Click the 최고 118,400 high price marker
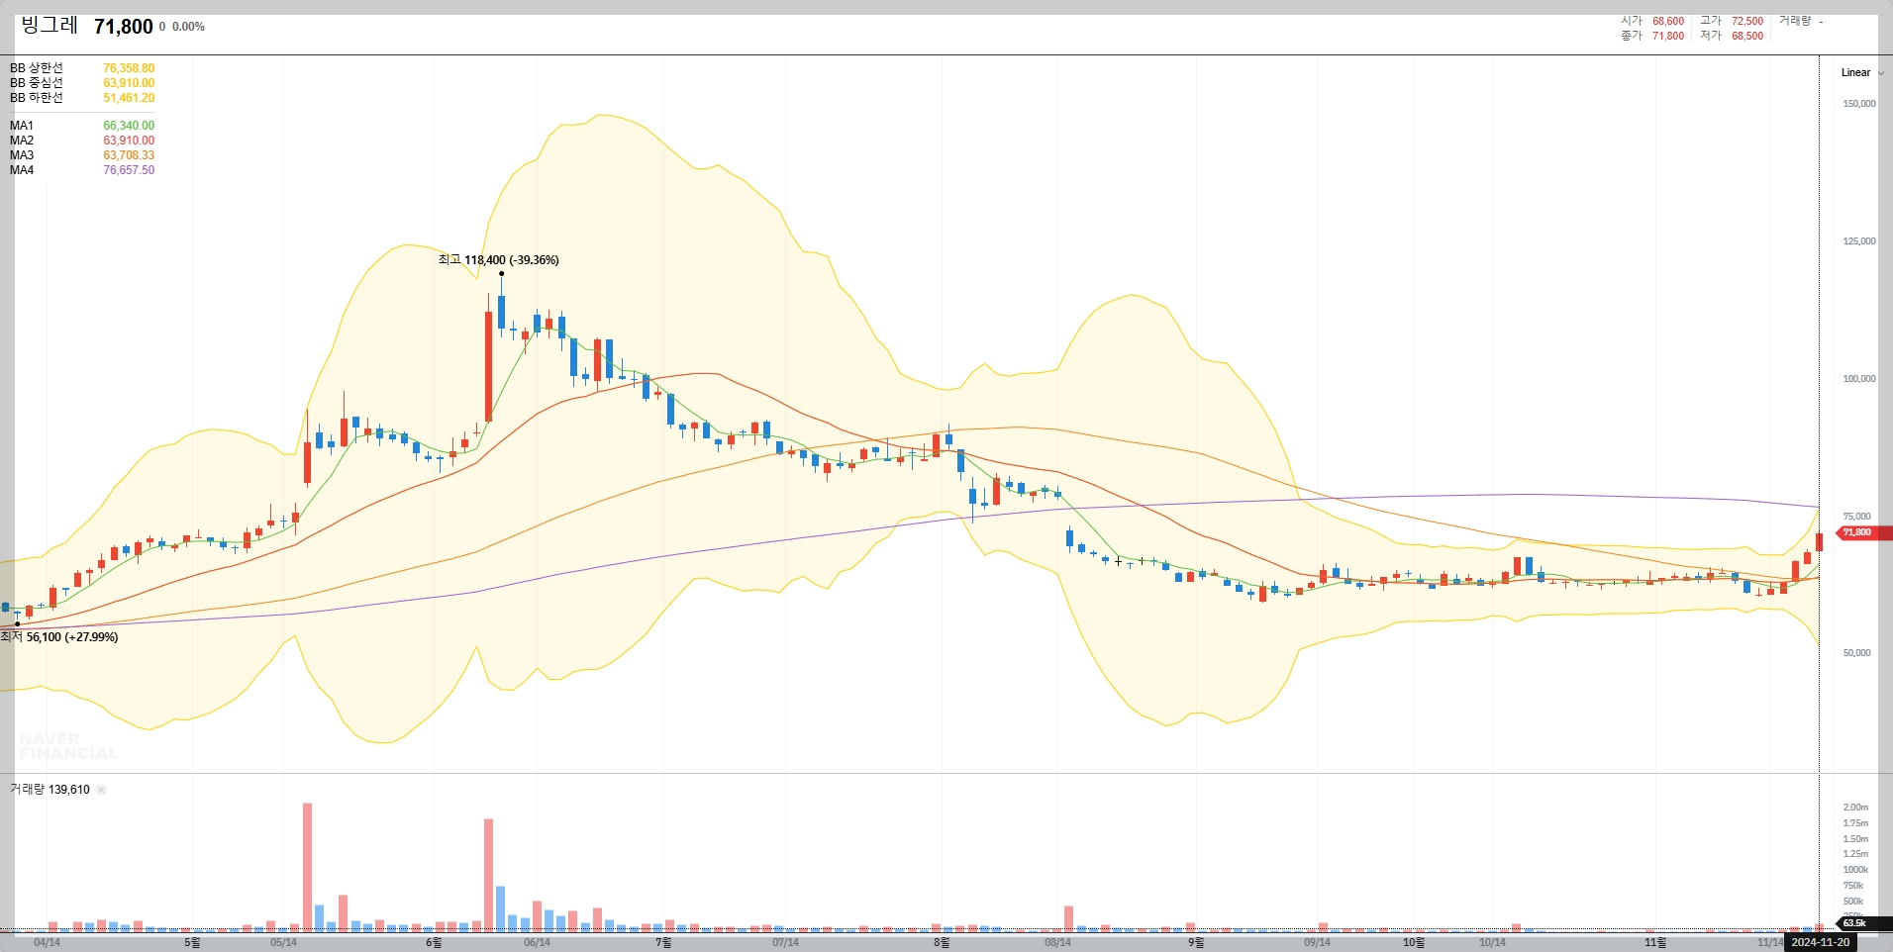This screenshot has width=1893, height=952. (x=498, y=260)
